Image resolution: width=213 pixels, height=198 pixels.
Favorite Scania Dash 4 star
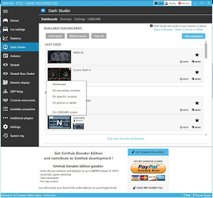pos(197,72)
